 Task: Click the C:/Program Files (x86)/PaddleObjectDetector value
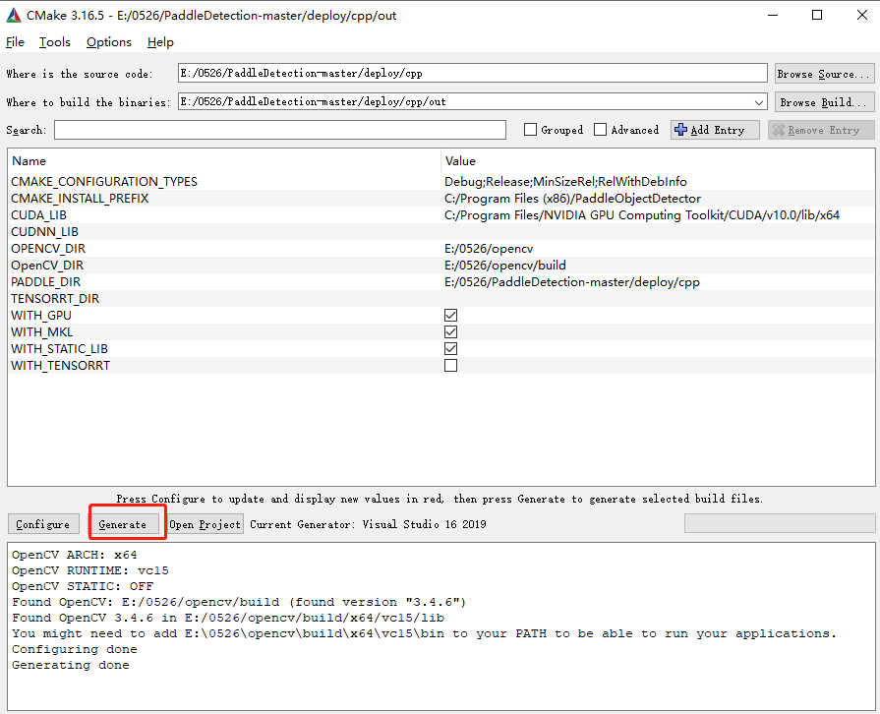pyautogui.click(x=572, y=199)
